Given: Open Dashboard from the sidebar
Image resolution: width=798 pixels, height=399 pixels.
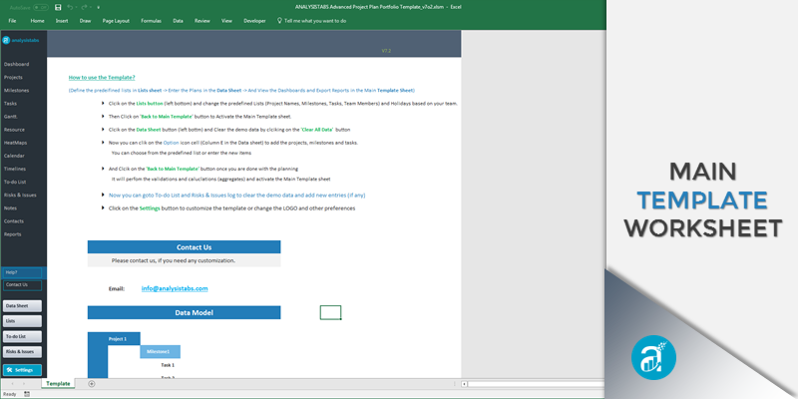Looking at the screenshot, I should point(17,64).
